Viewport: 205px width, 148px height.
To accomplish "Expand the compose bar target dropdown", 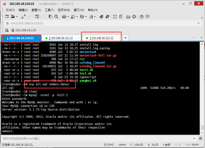I will click(x=194, y=139).
